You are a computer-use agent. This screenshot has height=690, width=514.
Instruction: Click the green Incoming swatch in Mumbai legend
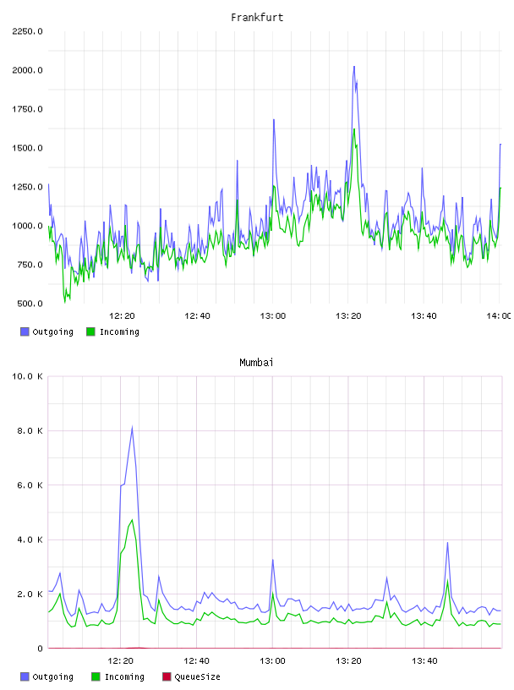pyautogui.click(x=96, y=676)
